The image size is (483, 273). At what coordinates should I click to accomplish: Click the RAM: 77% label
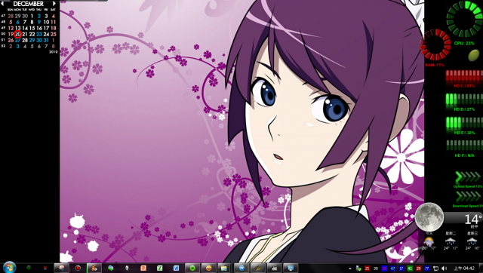point(435,66)
